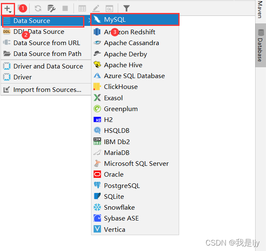Select DDL Data Source menu item
This screenshot has height=251, width=266.
point(46,32)
